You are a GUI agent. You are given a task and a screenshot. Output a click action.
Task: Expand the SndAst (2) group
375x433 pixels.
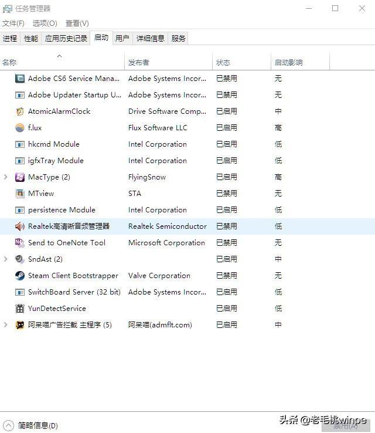coord(5,259)
